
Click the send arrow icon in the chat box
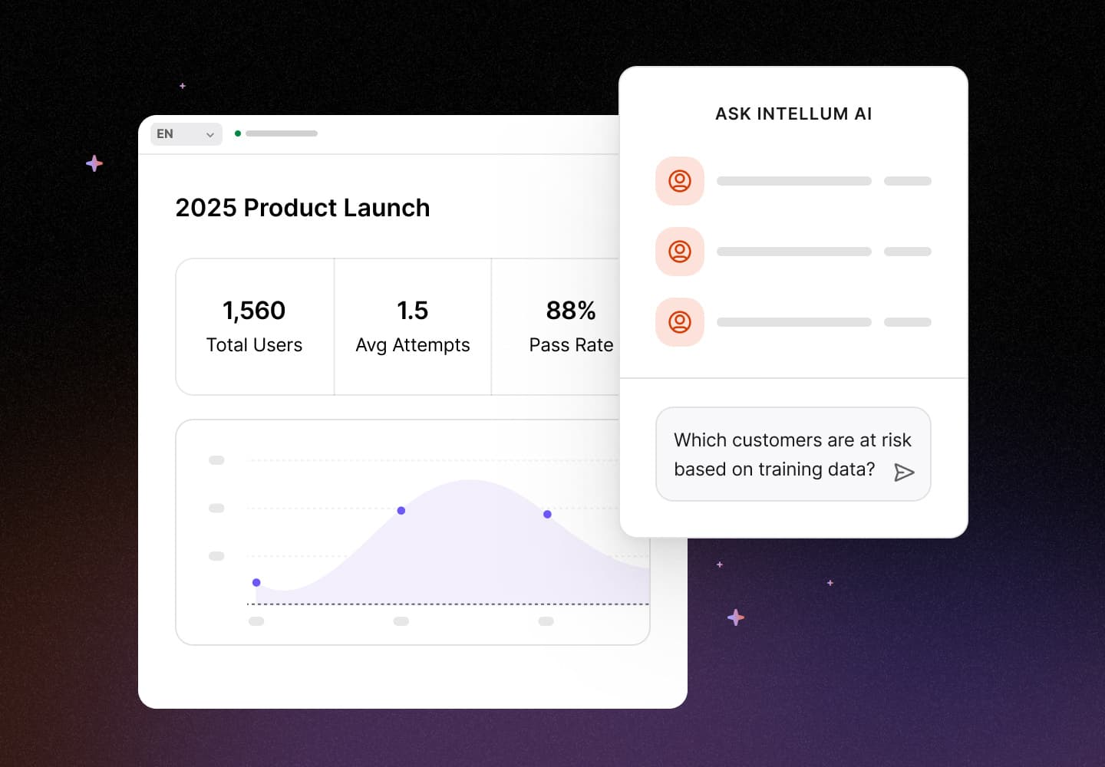click(x=905, y=472)
